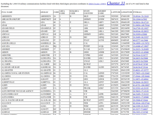Follow the Eyeball link for ALI AL SALEM AIR BASE
153x115 pixels.
[x=141, y=100]
